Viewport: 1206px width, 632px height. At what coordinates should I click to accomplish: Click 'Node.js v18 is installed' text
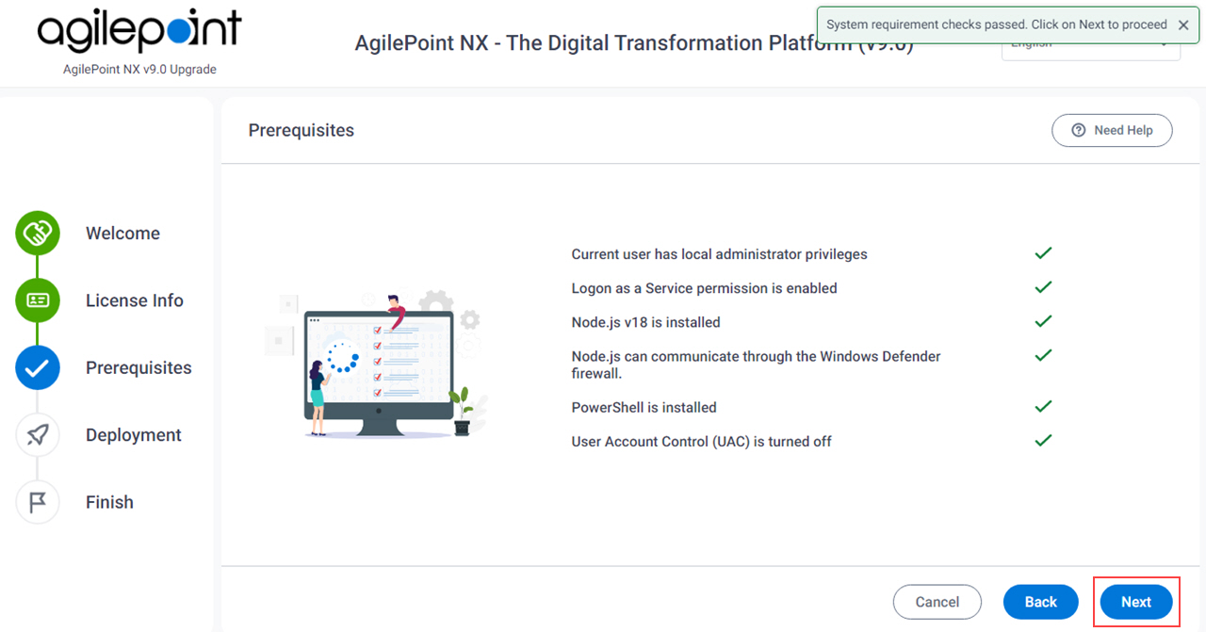click(645, 322)
